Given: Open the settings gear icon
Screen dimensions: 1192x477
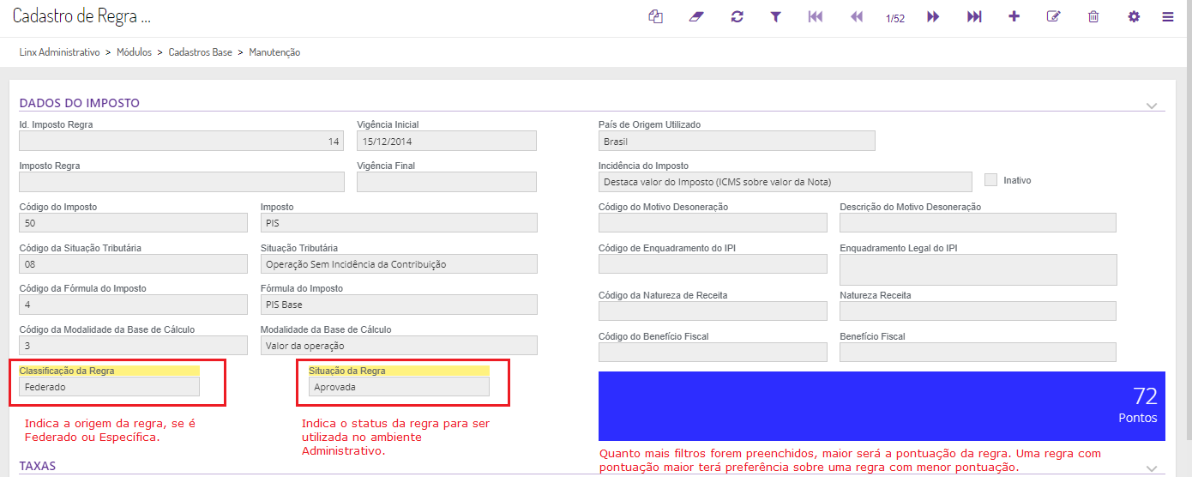Looking at the screenshot, I should 1134,16.
